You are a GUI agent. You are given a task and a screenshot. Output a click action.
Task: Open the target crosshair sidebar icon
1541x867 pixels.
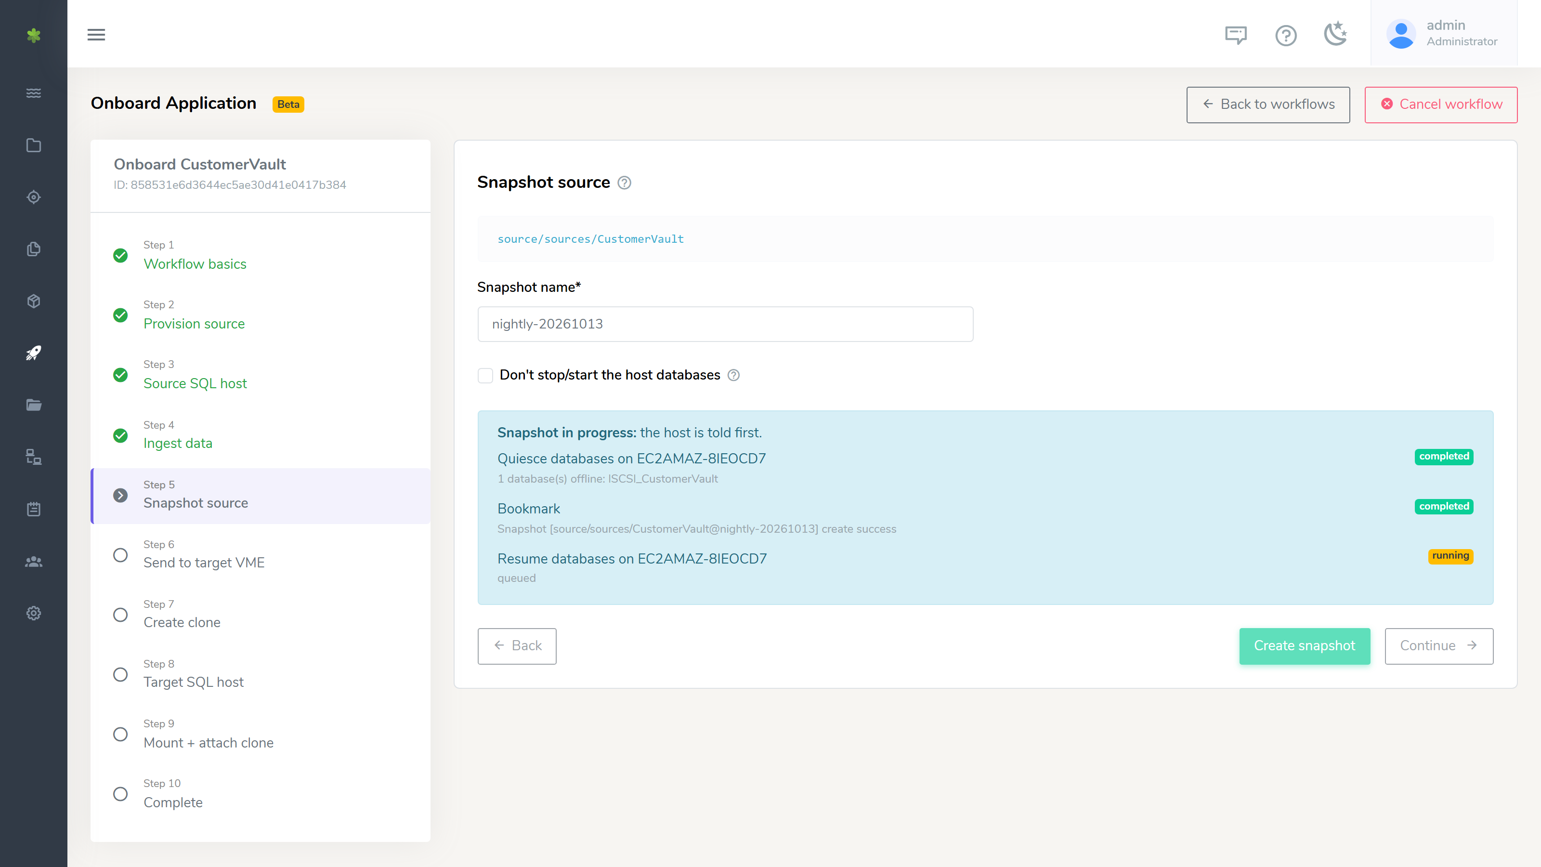pos(34,197)
